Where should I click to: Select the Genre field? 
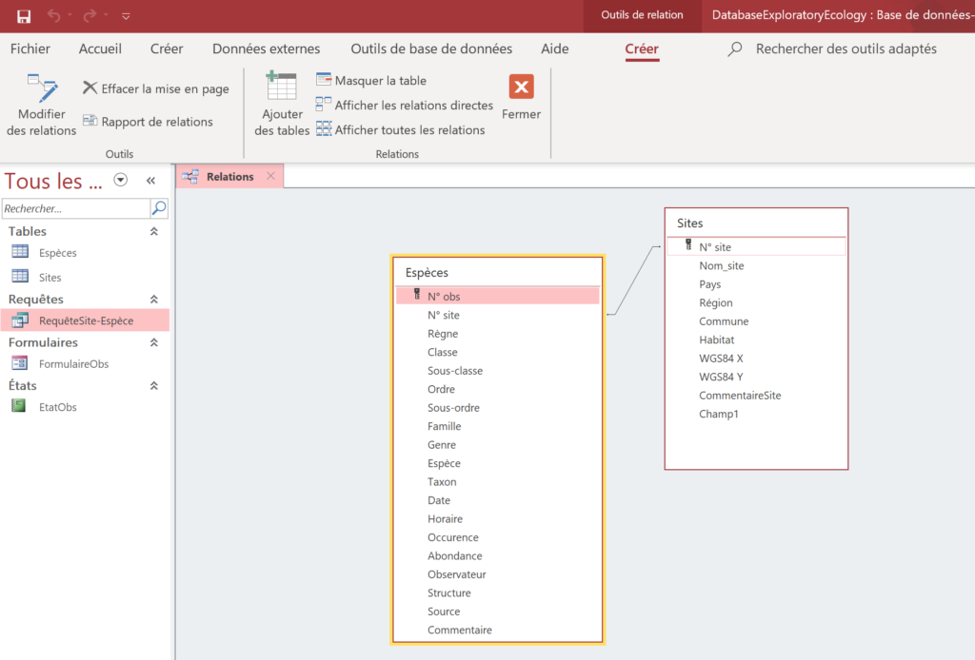[x=497, y=444]
